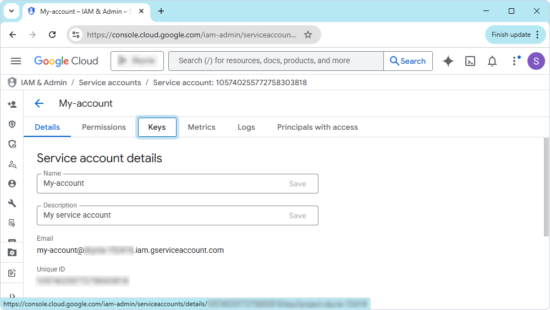Image resolution: width=550 pixels, height=310 pixels.
Task: Open the three-dot more options menu
Action: (x=515, y=61)
